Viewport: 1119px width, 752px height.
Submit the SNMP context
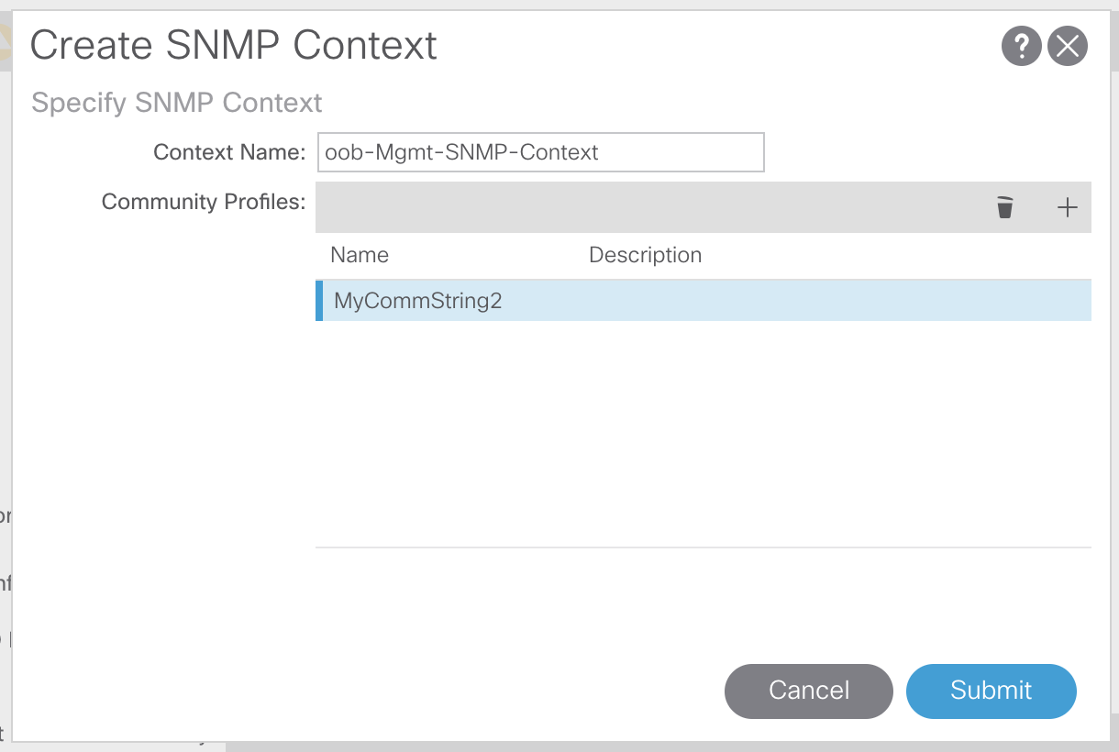[991, 691]
